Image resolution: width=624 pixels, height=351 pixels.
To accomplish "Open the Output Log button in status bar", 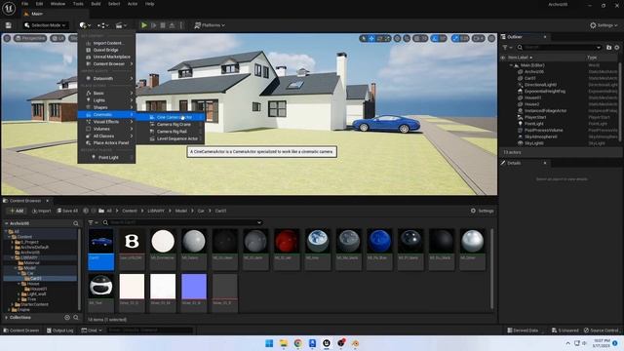I will (59, 331).
